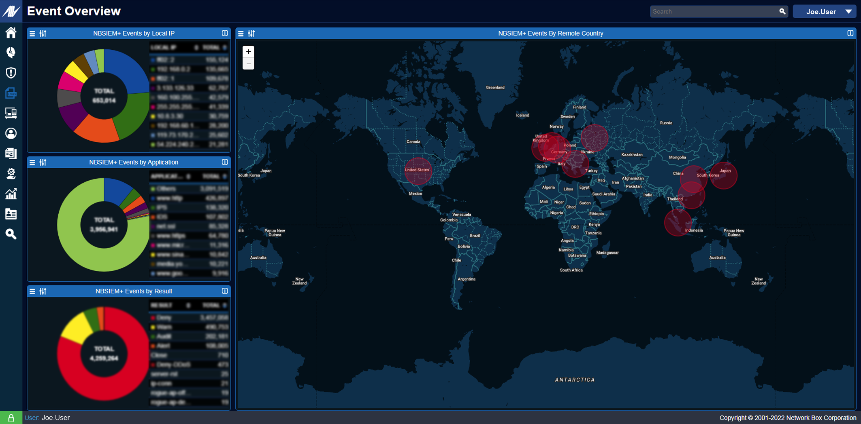Open hamburger menu of Events by Application
This screenshot has width=861, height=424.
(x=32, y=162)
